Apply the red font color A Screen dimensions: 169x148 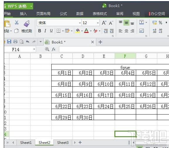coord(87,31)
